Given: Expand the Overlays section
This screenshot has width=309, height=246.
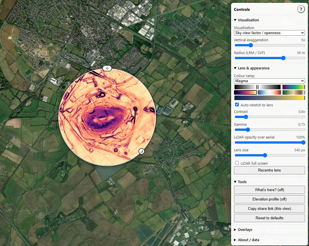Looking at the screenshot, I should coord(243,230).
